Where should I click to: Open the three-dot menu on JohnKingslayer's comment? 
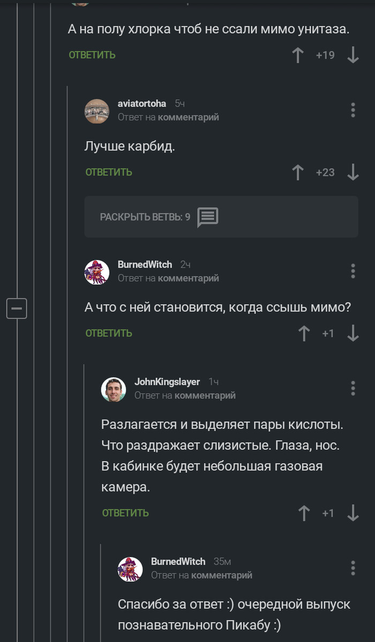pos(352,388)
